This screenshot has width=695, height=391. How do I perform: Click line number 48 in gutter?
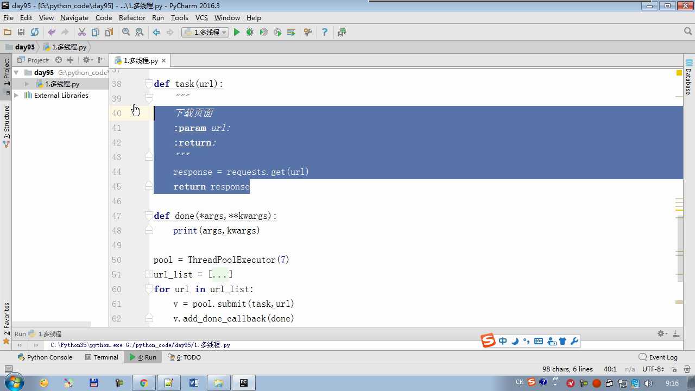[117, 231]
